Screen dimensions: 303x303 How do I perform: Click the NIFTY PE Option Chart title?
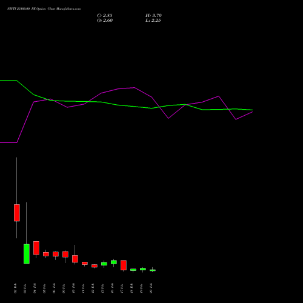tap(44, 9)
